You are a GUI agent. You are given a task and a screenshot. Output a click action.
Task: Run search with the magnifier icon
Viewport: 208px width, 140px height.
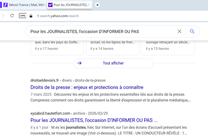click(192, 31)
